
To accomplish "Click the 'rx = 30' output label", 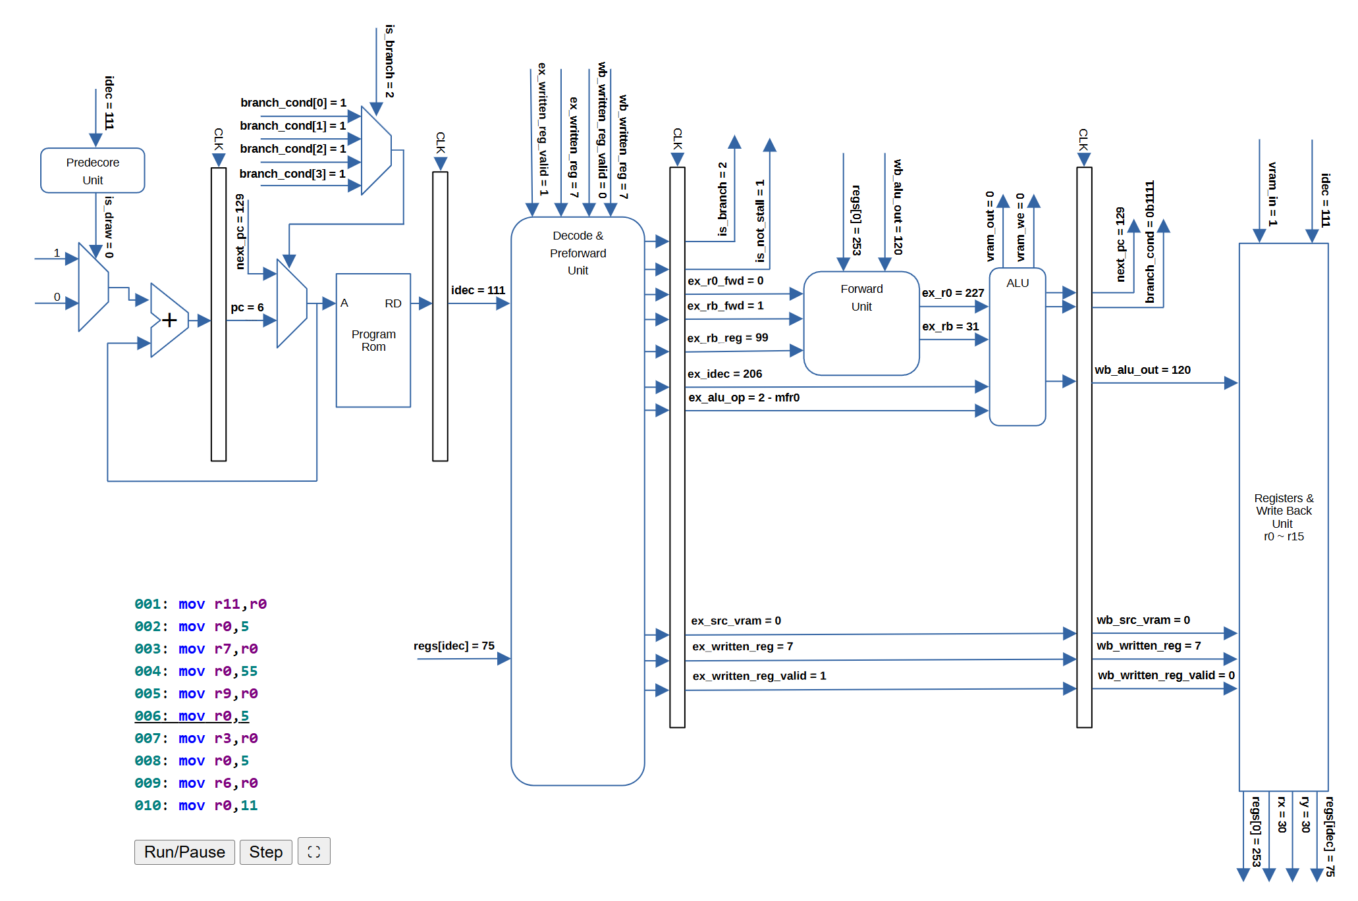I will coord(1282,815).
